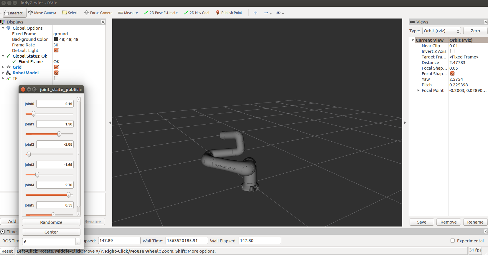This screenshot has width=488, height=255.
Task: Click the Pitch value 0.225398
Action: coord(459,85)
